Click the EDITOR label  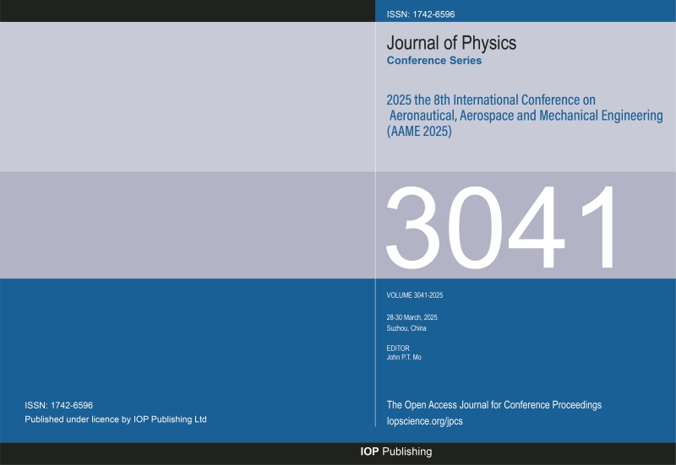[398, 349]
